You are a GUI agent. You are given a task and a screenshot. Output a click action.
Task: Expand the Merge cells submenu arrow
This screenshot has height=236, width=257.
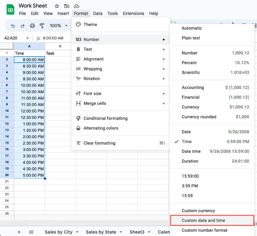pyautogui.click(x=164, y=104)
